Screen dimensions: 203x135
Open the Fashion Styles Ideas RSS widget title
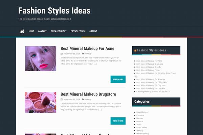152,50
